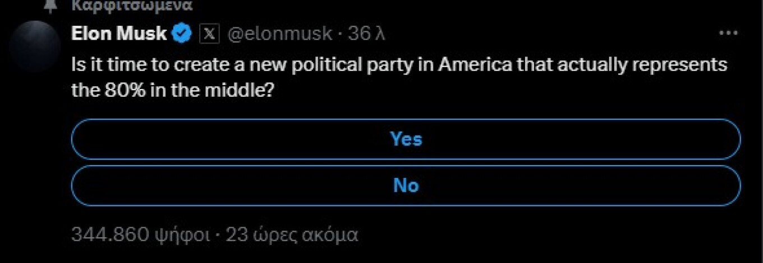The height and width of the screenshot is (263, 763).
Task: Click the 23 ώρες ακόμα remaining time
Action: tap(292, 234)
